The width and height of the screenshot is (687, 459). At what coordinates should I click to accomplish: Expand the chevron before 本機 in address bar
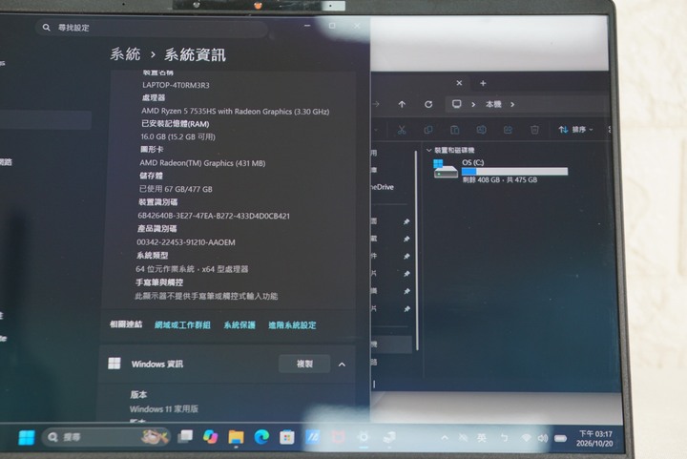click(473, 104)
